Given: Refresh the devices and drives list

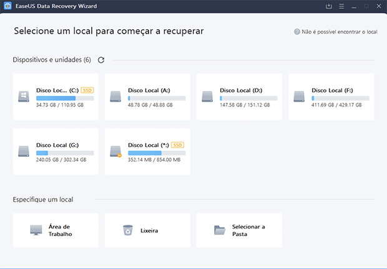Looking at the screenshot, I should coord(101,60).
